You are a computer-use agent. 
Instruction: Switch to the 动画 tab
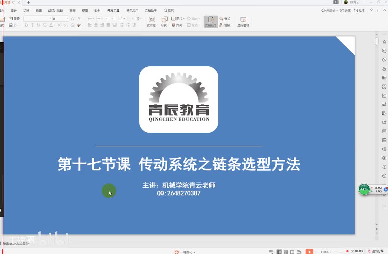pos(38,10)
